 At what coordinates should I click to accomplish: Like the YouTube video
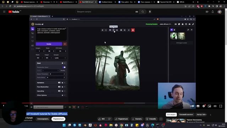[x=102, y=119]
